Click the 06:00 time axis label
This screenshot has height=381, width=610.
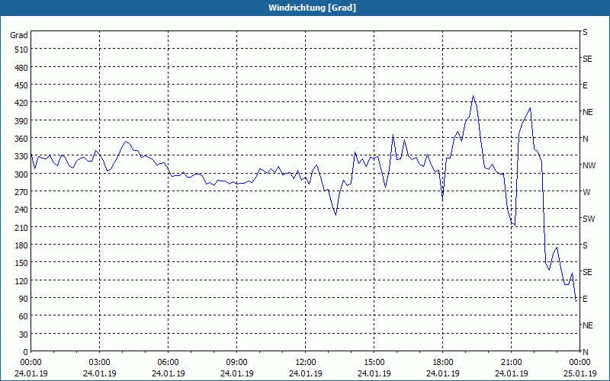click(x=168, y=363)
